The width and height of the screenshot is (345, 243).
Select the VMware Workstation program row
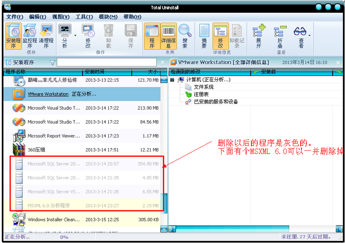82,94
